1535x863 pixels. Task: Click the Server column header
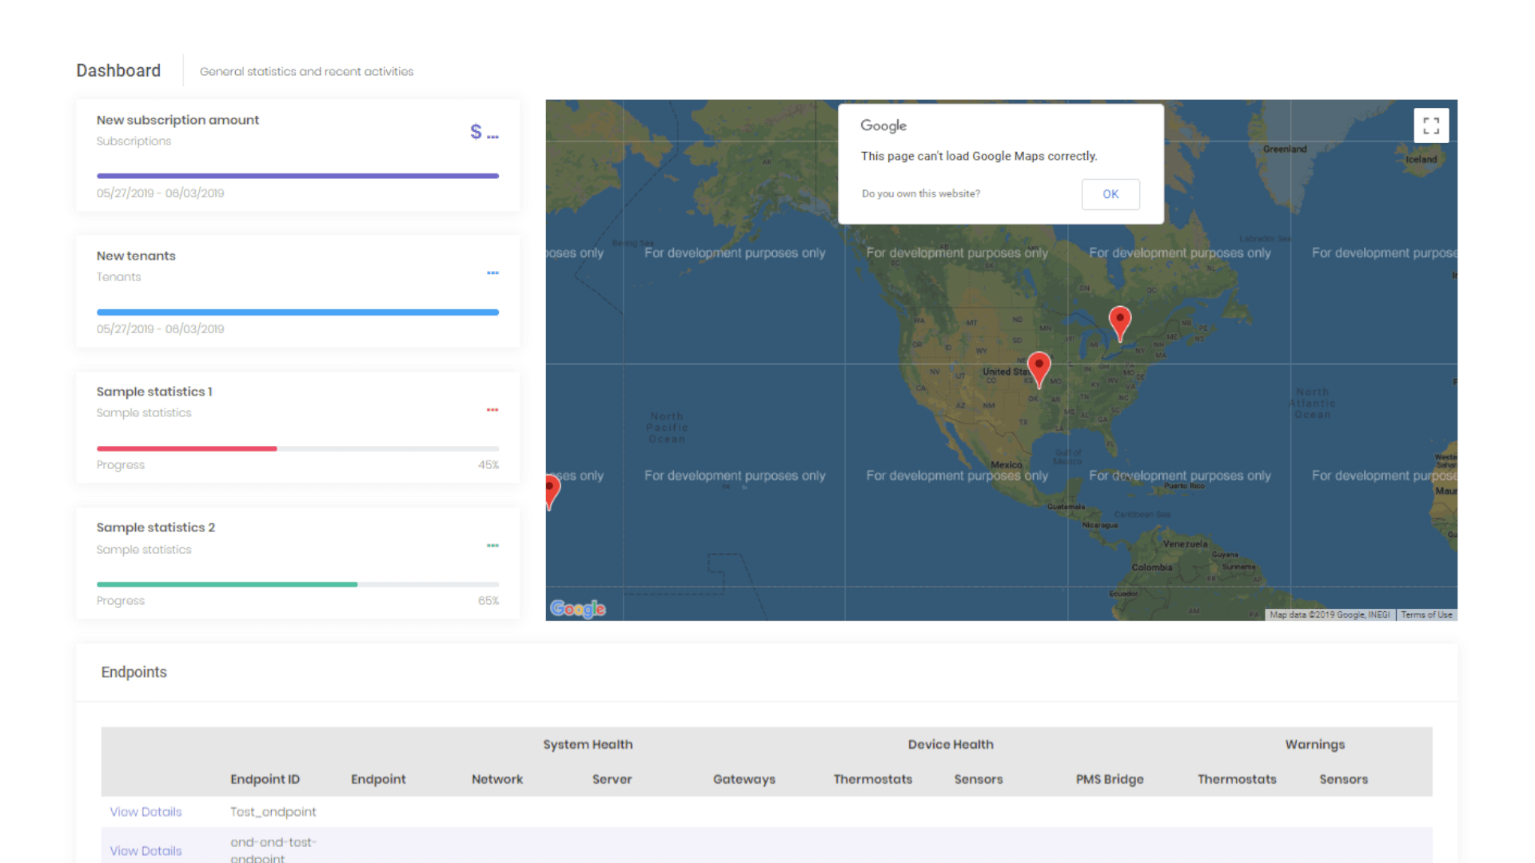pos(612,779)
